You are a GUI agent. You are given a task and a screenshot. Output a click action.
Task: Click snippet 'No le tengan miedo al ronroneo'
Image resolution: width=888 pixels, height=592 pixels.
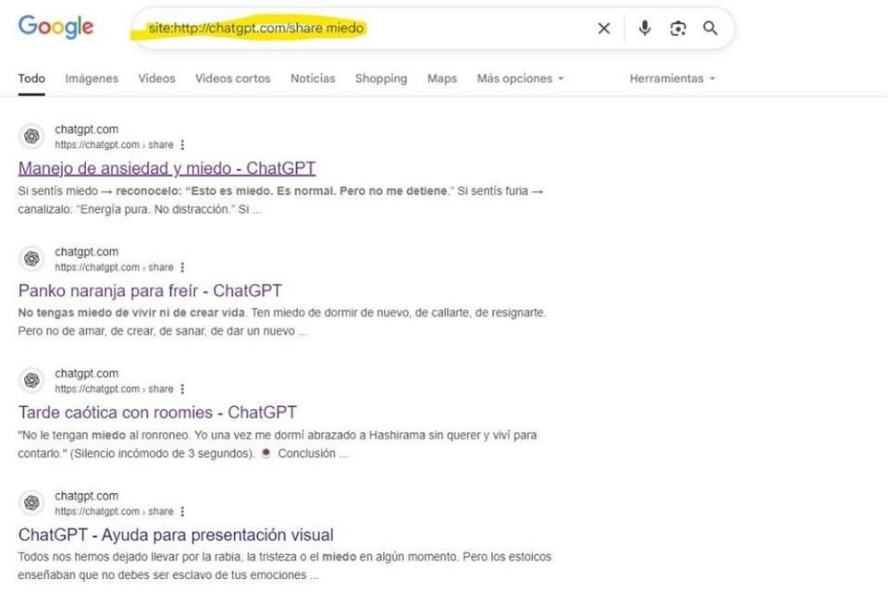coord(277,444)
